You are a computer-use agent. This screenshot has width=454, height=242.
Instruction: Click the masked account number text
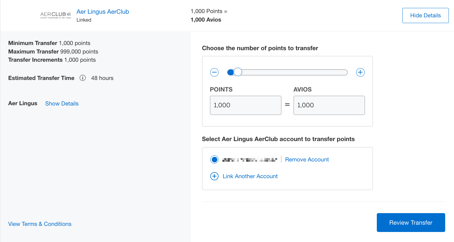(249, 160)
